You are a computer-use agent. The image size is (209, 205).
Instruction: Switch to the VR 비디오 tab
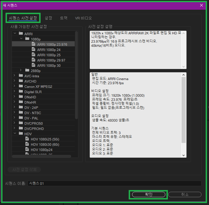(x=83, y=18)
